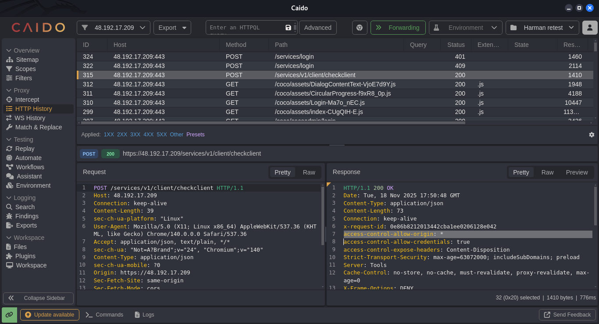Open the user account avatar icon

pyautogui.click(x=590, y=28)
